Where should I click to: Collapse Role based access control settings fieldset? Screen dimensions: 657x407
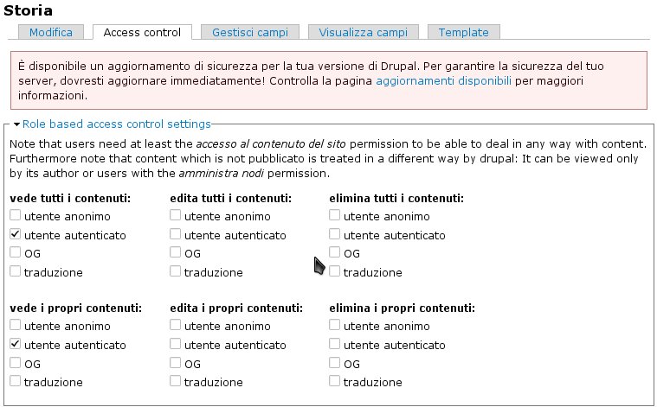pyautogui.click(x=116, y=124)
